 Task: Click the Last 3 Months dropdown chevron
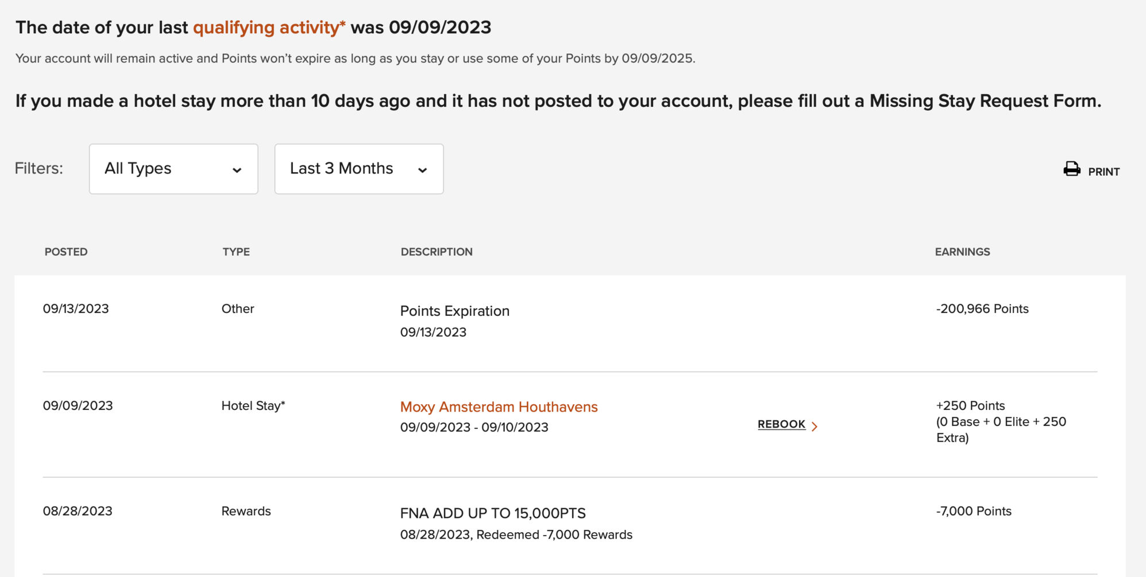[x=423, y=170]
